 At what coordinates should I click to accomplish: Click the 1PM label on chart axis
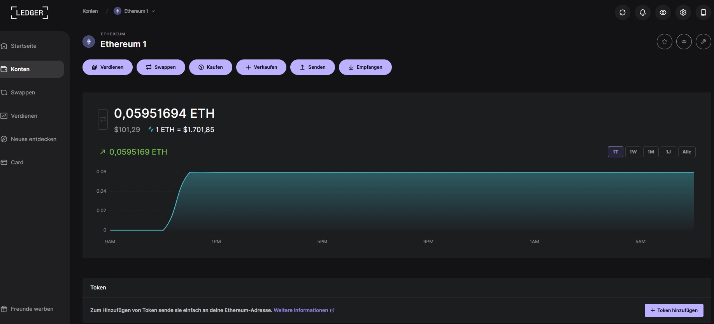click(x=216, y=242)
